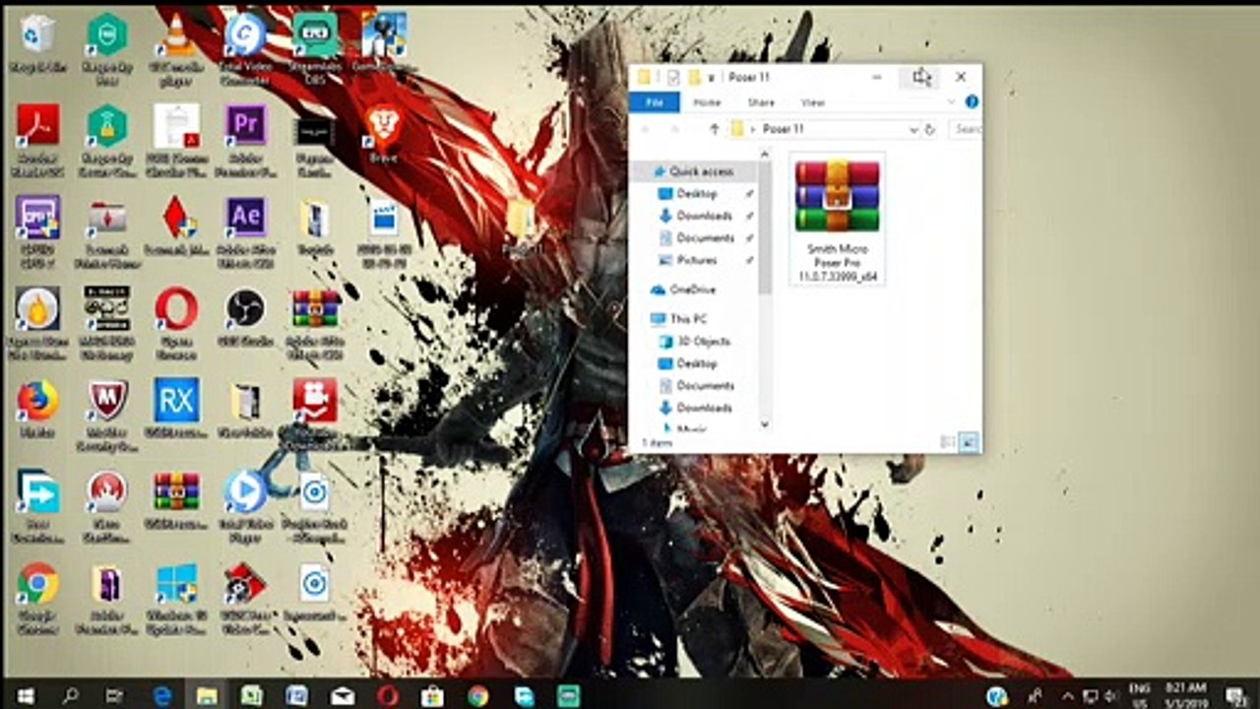Open the Action Center notifications icon
The width and height of the screenshot is (1260, 709).
(1235, 695)
